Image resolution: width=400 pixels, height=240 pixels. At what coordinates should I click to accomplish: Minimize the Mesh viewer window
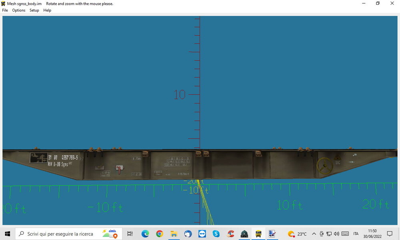coord(364,3)
